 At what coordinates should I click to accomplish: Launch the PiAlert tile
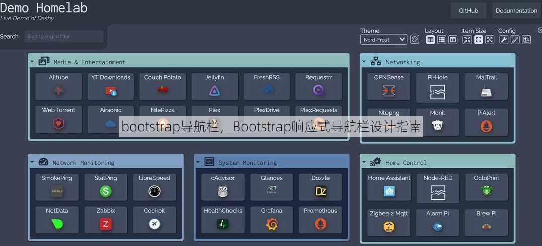tap(486, 122)
